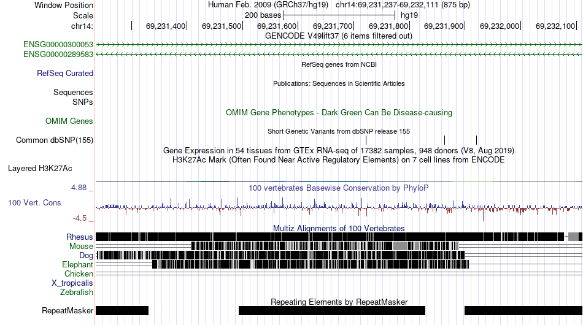Click the 69,231,700 ruler position

point(333,26)
